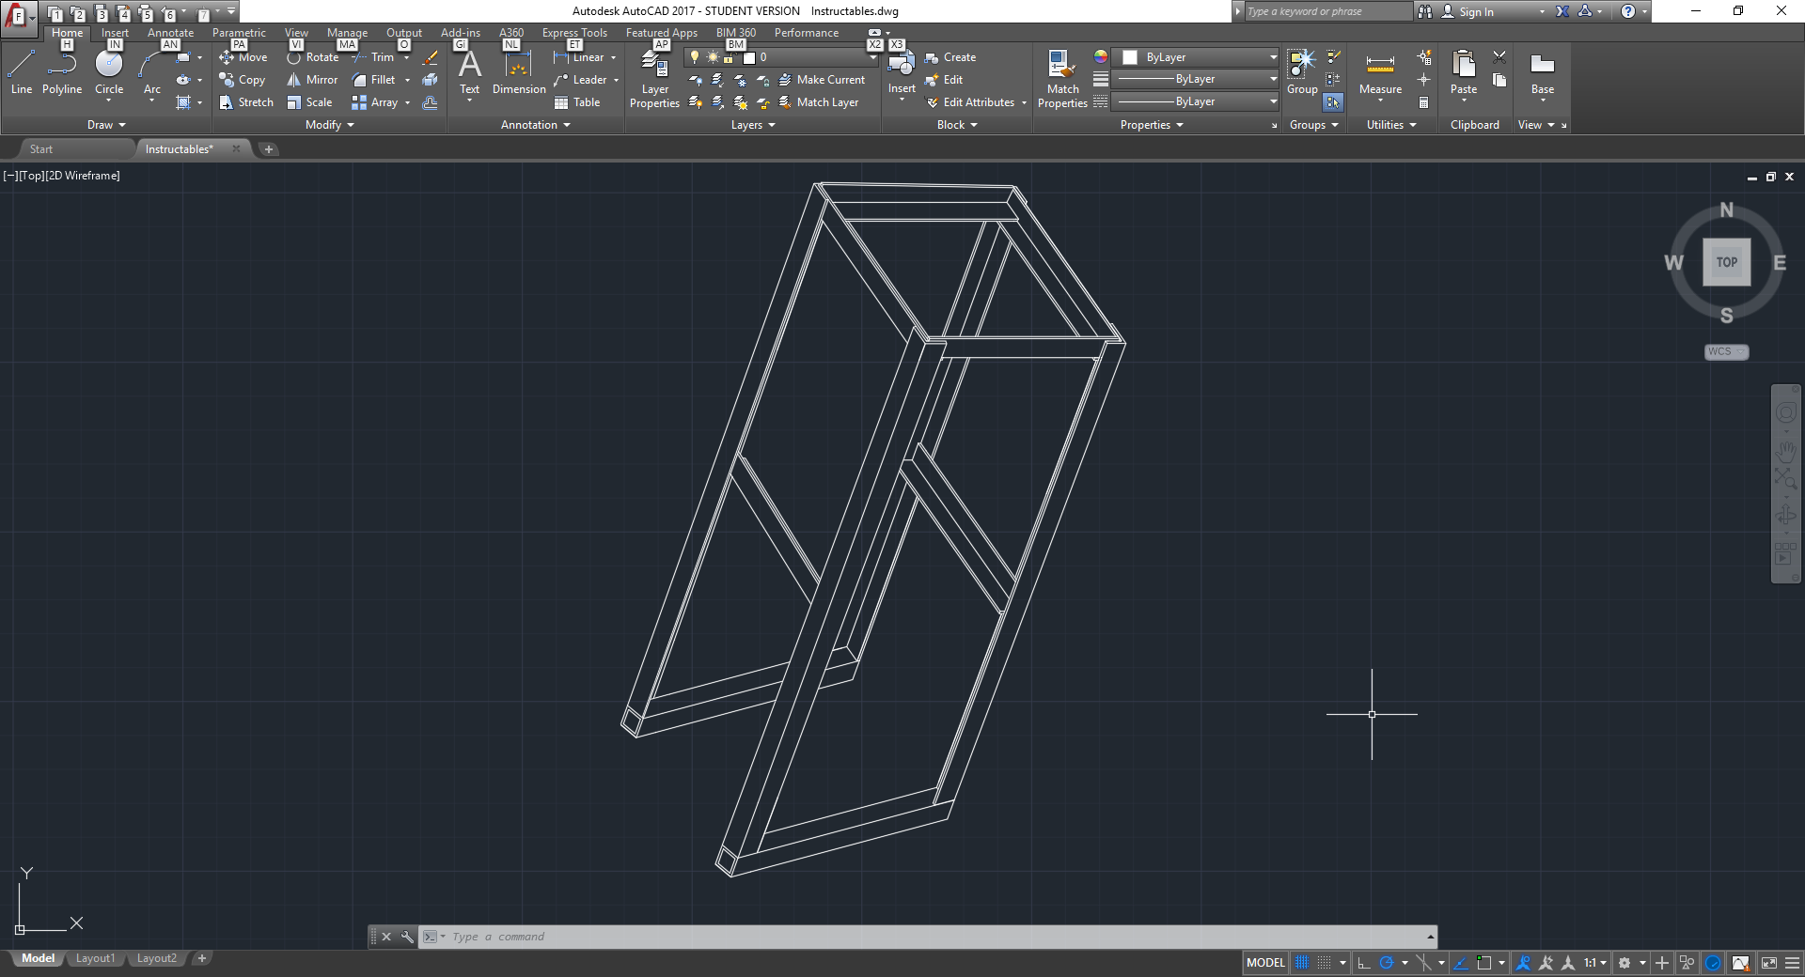Activate the Fillet command
Screen dimensions: 1805x977
374,80
